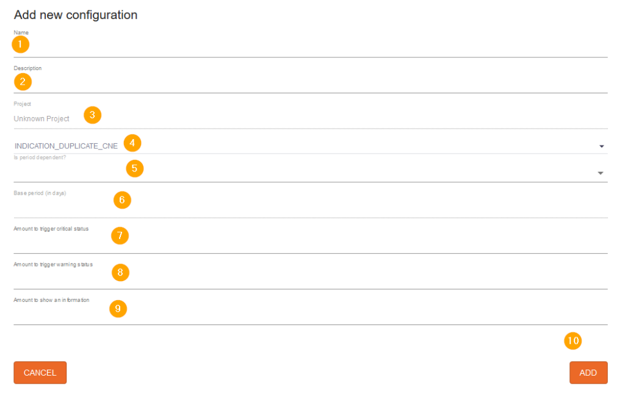Click the orange marker numbered 10
The width and height of the screenshot is (625, 397).
573,341
